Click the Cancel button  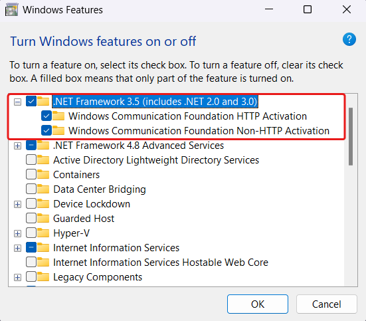point(327,304)
